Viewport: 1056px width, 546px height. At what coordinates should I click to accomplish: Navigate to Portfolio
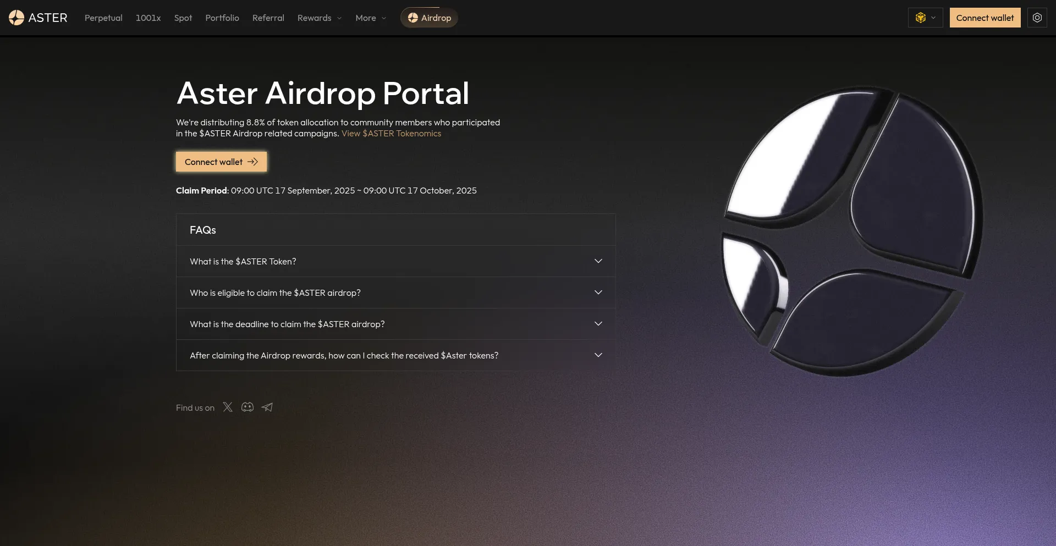222,18
